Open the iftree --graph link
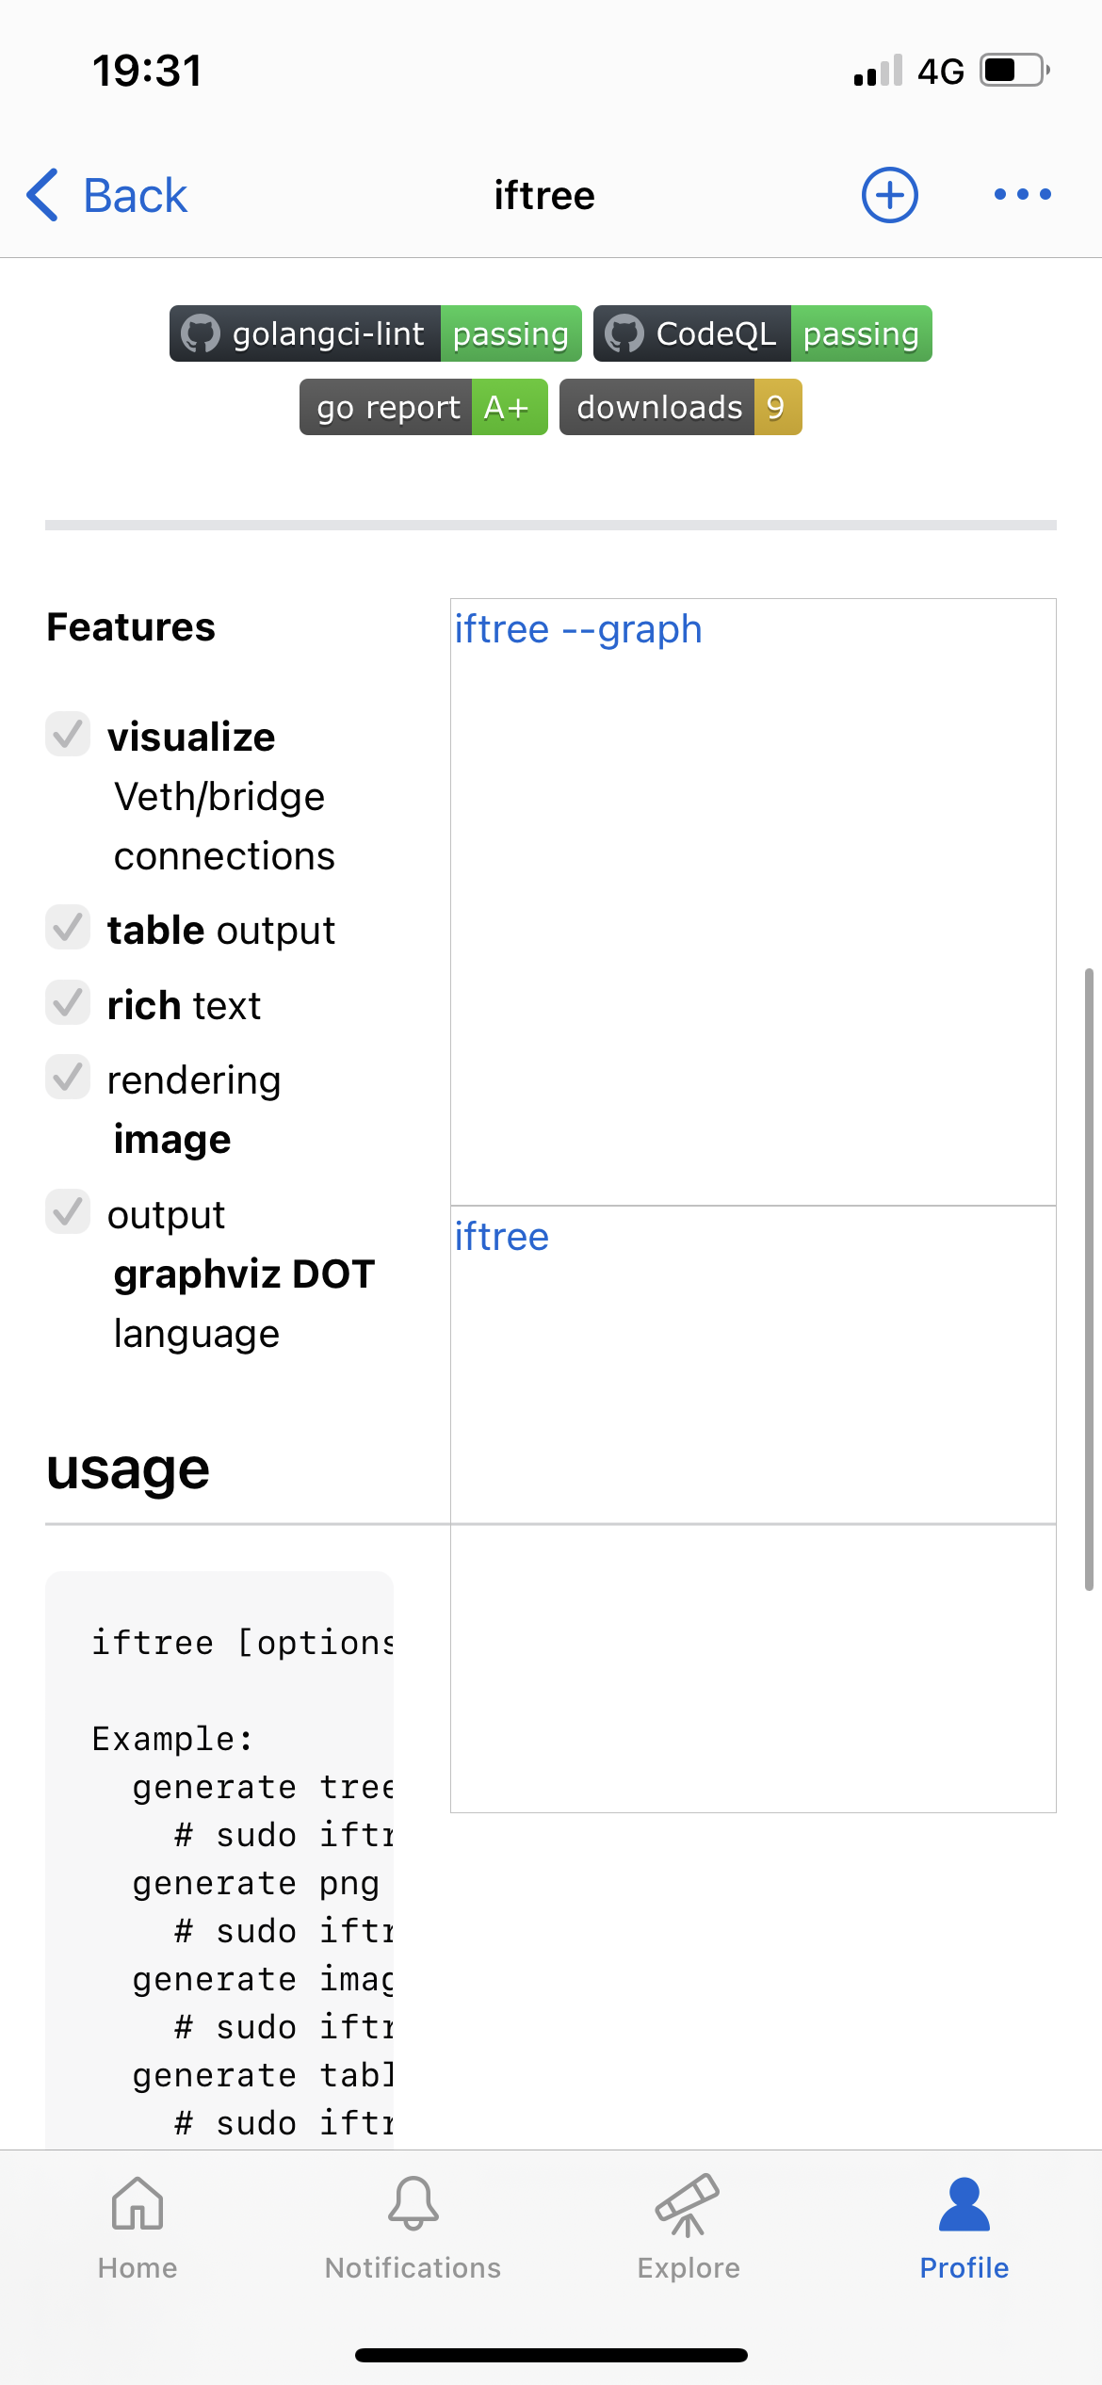Viewport: 1102px width, 2385px height. coord(577,628)
